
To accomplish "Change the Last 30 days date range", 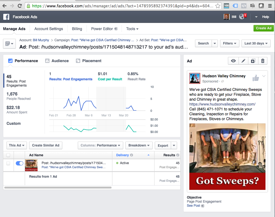I will point(256,43).
